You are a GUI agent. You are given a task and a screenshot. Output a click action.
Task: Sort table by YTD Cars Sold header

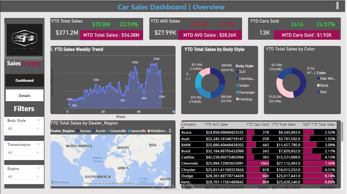click(x=257, y=124)
